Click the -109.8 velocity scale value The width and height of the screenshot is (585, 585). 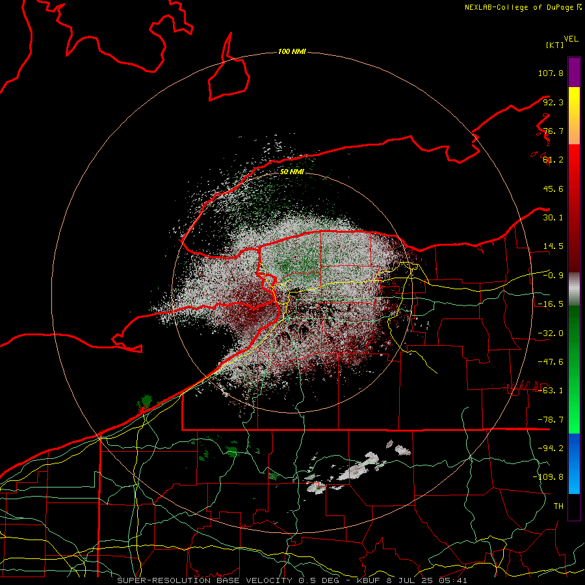point(548,477)
